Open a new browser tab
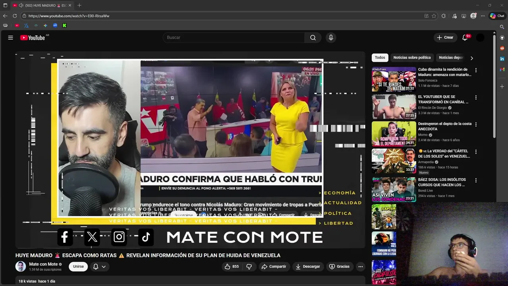This screenshot has height=286, width=508. click(79, 5)
